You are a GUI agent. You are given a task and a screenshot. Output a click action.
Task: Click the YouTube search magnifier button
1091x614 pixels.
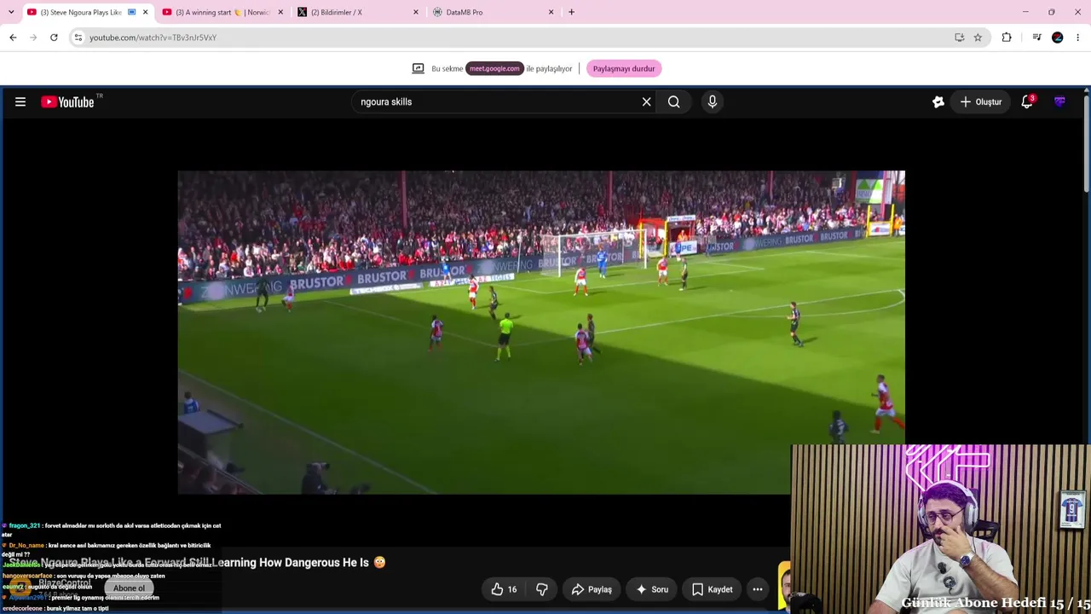coord(673,102)
